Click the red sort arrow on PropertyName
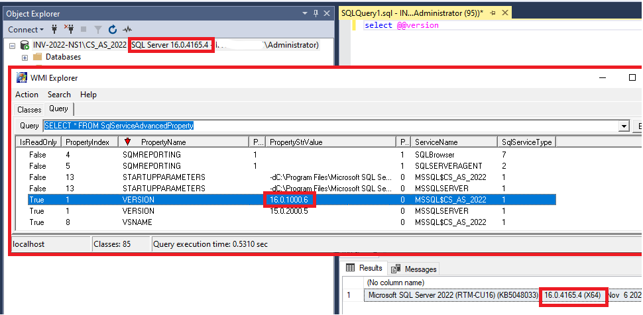Viewport: 643px width, 315px height. click(127, 142)
